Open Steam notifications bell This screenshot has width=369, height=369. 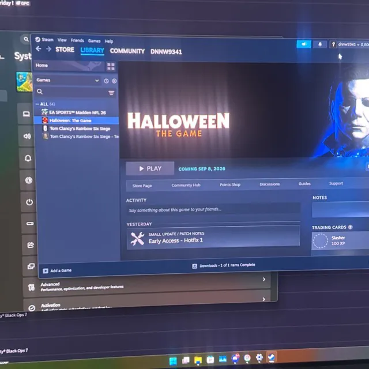coord(320,44)
